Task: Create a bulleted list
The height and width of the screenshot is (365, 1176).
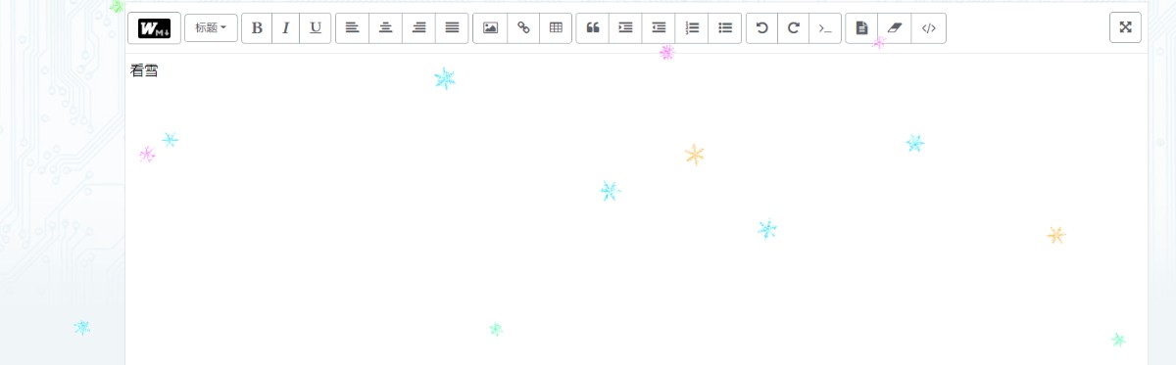Action: (x=725, y=28)
